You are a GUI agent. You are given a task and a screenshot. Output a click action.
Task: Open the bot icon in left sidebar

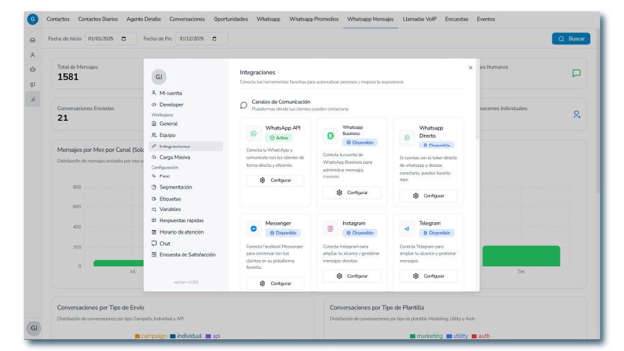32,70
